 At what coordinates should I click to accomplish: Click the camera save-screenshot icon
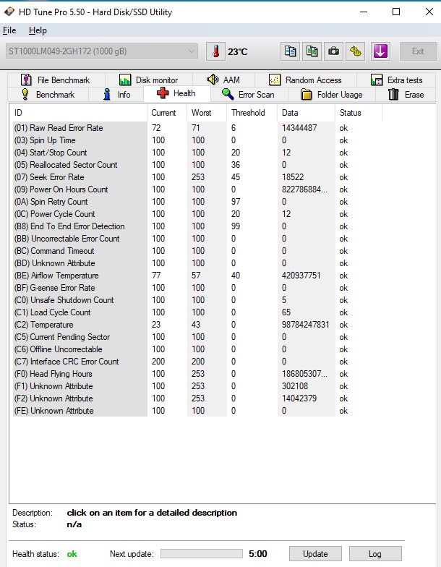(333, 51)
